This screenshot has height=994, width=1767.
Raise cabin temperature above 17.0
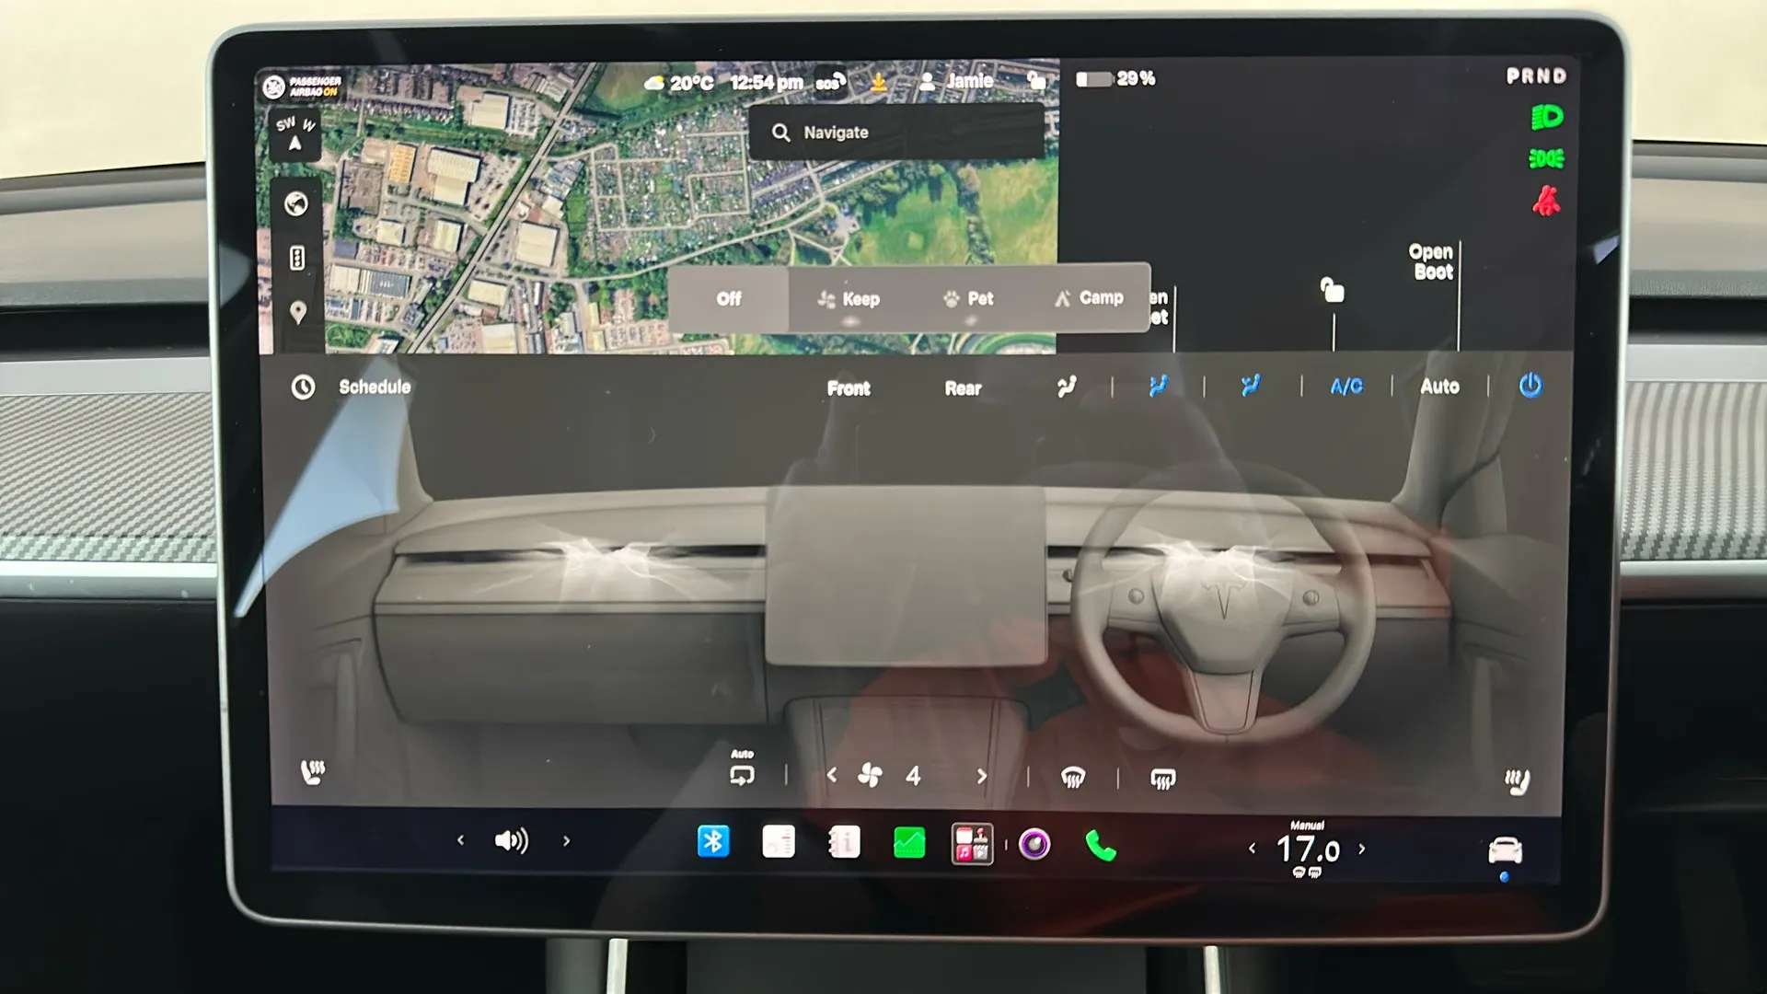click(1362, 849)
